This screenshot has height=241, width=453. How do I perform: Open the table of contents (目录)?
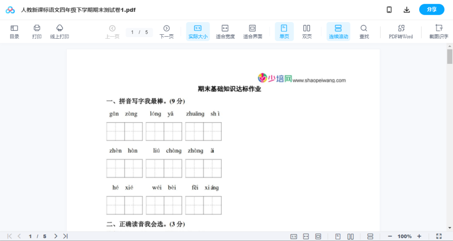14,31
